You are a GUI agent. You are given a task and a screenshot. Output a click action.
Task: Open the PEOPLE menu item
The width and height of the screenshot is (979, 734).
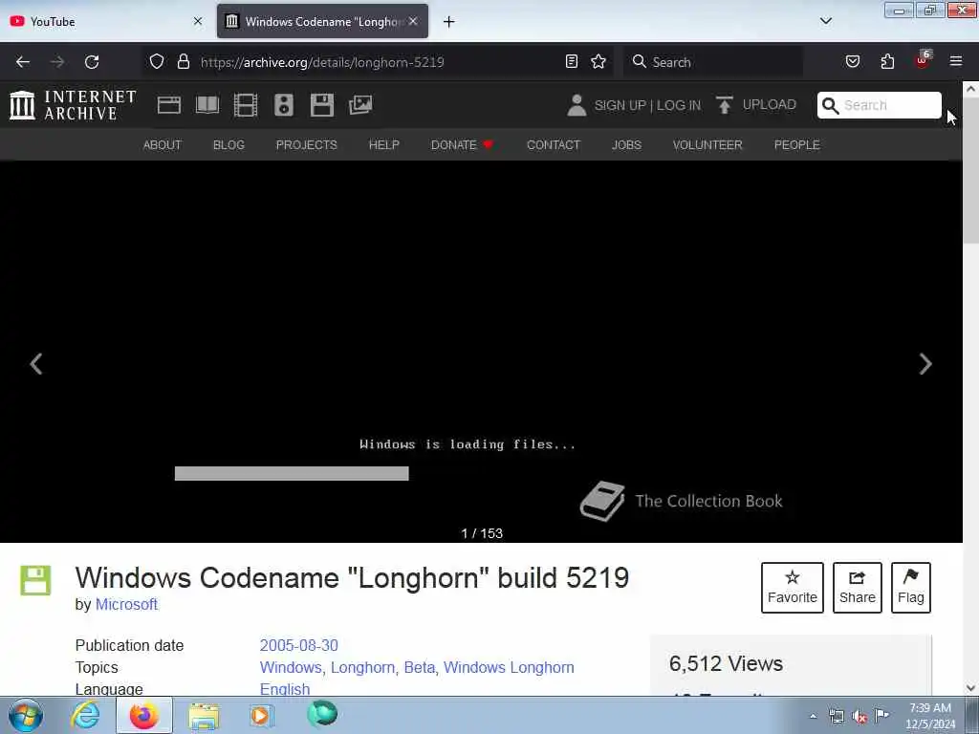(x=796, y=145)
